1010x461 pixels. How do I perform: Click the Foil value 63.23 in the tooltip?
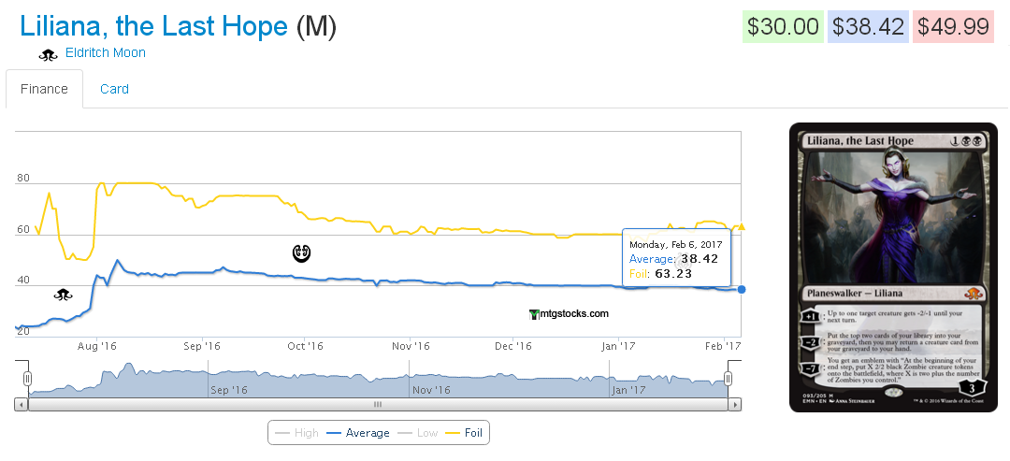tap(671, 274)
